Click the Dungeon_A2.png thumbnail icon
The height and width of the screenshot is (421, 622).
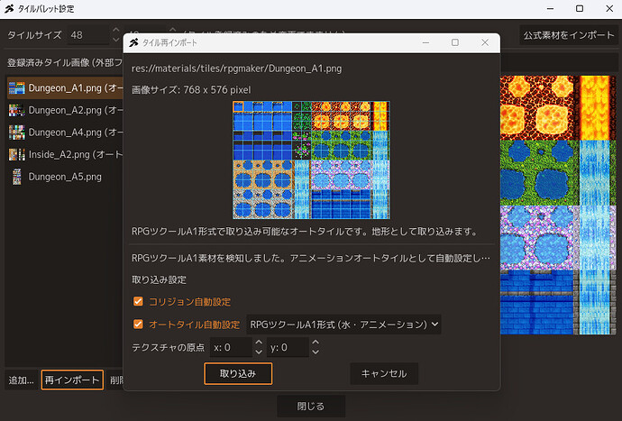pos(16,110)
